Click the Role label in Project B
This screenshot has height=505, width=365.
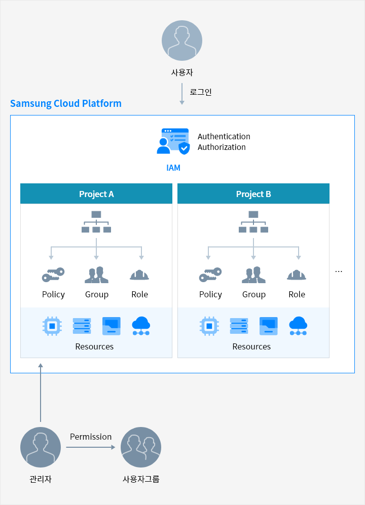click(297, 294)
